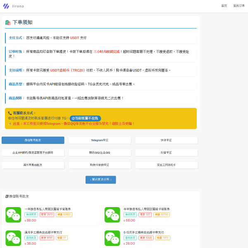This screenshot has height=248, width=248.
Task: Click the 下单须知 heading
Action: (22, 22)
